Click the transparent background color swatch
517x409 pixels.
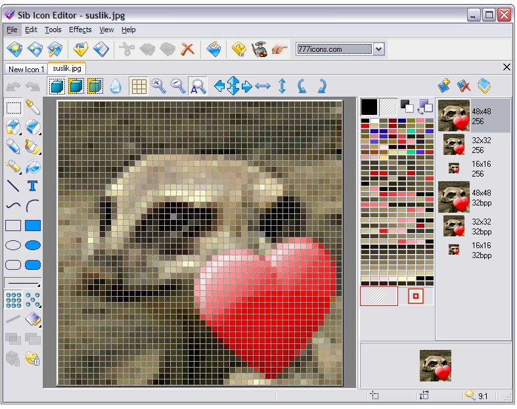(x=388, y=107)
